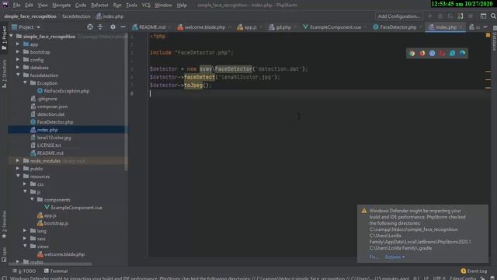Open the Structure side tool tab

(4, 74)
